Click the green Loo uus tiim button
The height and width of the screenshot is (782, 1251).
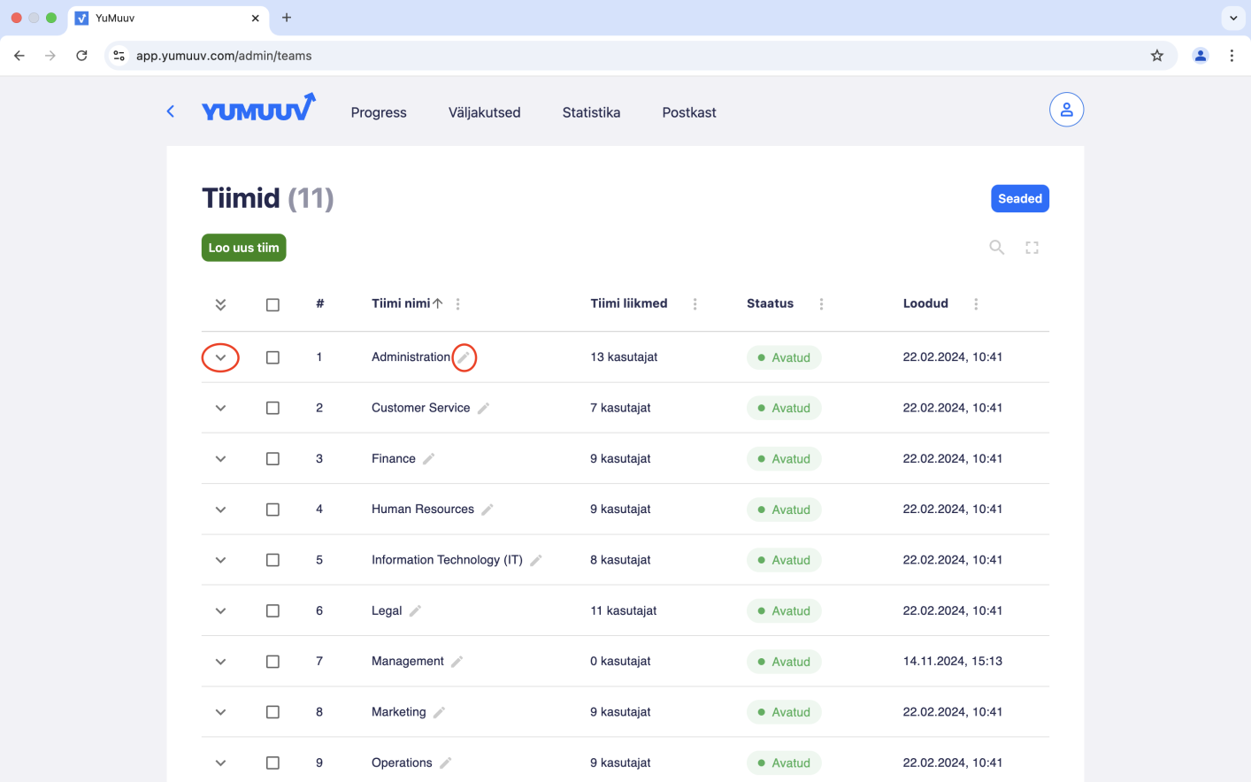click(244, 248)
